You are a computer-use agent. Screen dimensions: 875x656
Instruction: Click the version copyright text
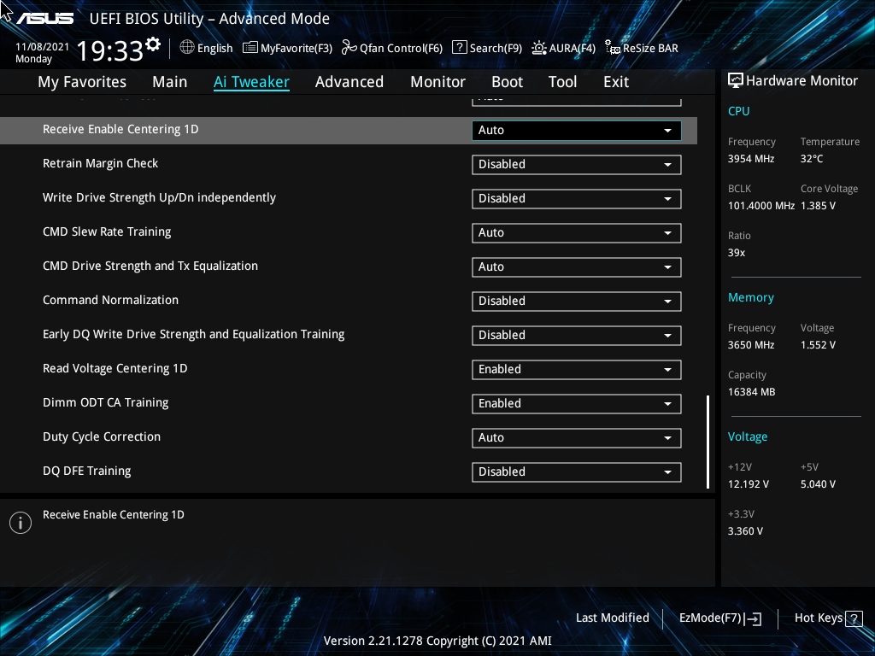437,641
